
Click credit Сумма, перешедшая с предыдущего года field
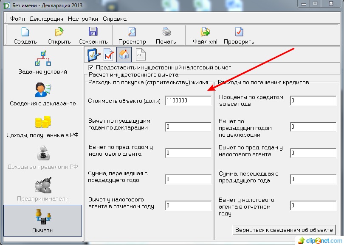coord(313,179)
